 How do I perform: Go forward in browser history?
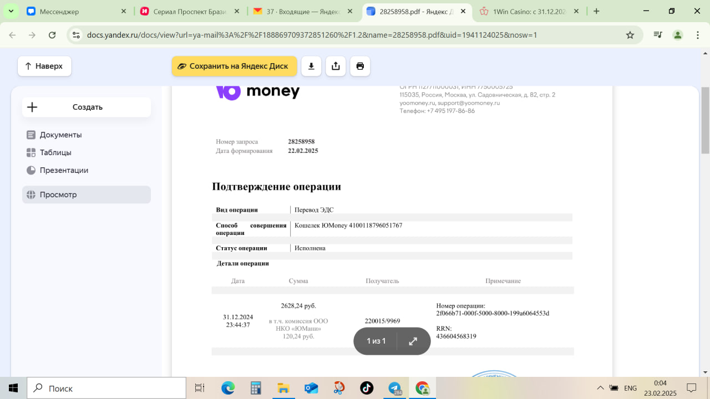[32, 35]
